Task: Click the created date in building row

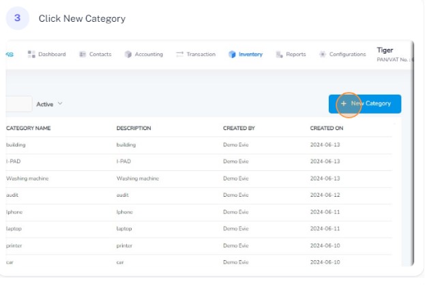Action: (325, 144)
